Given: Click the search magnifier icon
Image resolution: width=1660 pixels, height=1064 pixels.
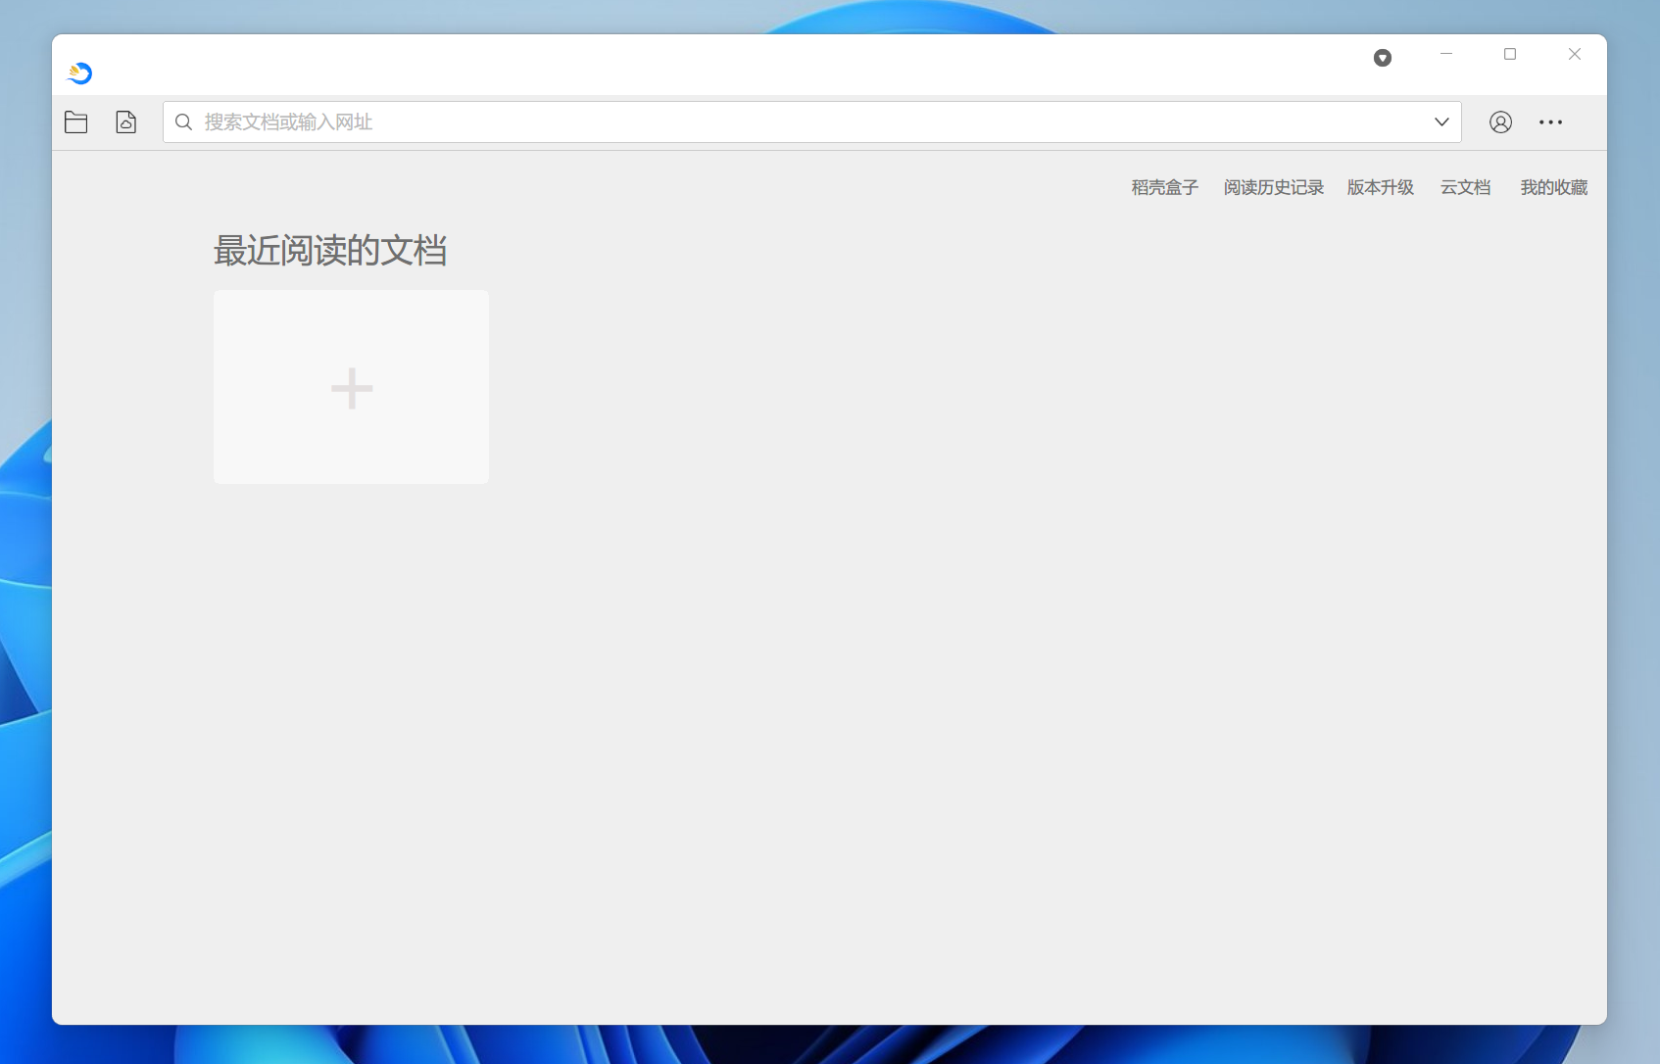Looking at the screenshot, I should 183,122.
